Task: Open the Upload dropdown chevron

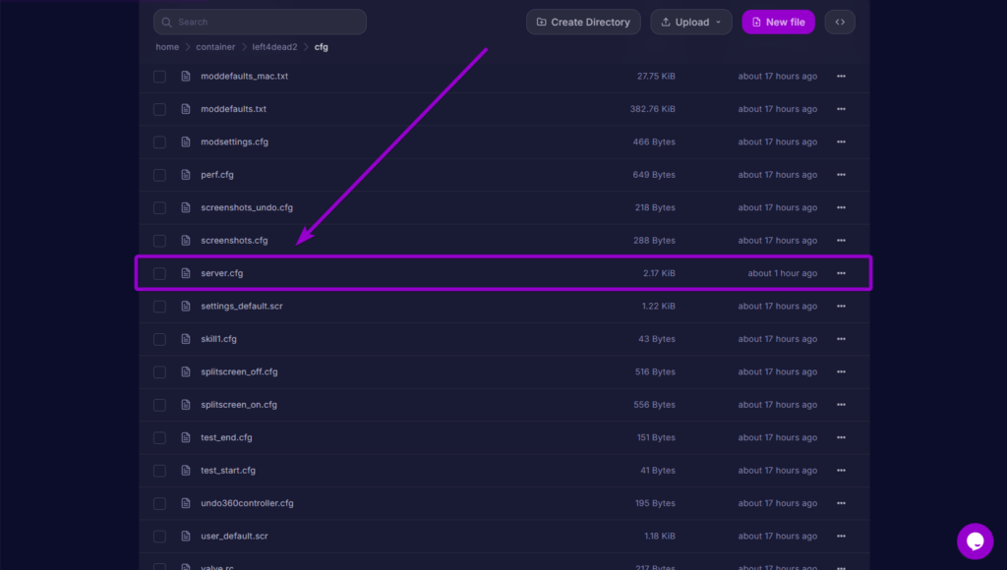Action: [716, 21]
